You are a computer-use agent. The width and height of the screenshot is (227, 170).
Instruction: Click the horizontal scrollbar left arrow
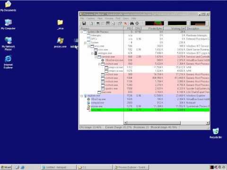(x=126, y=123)
